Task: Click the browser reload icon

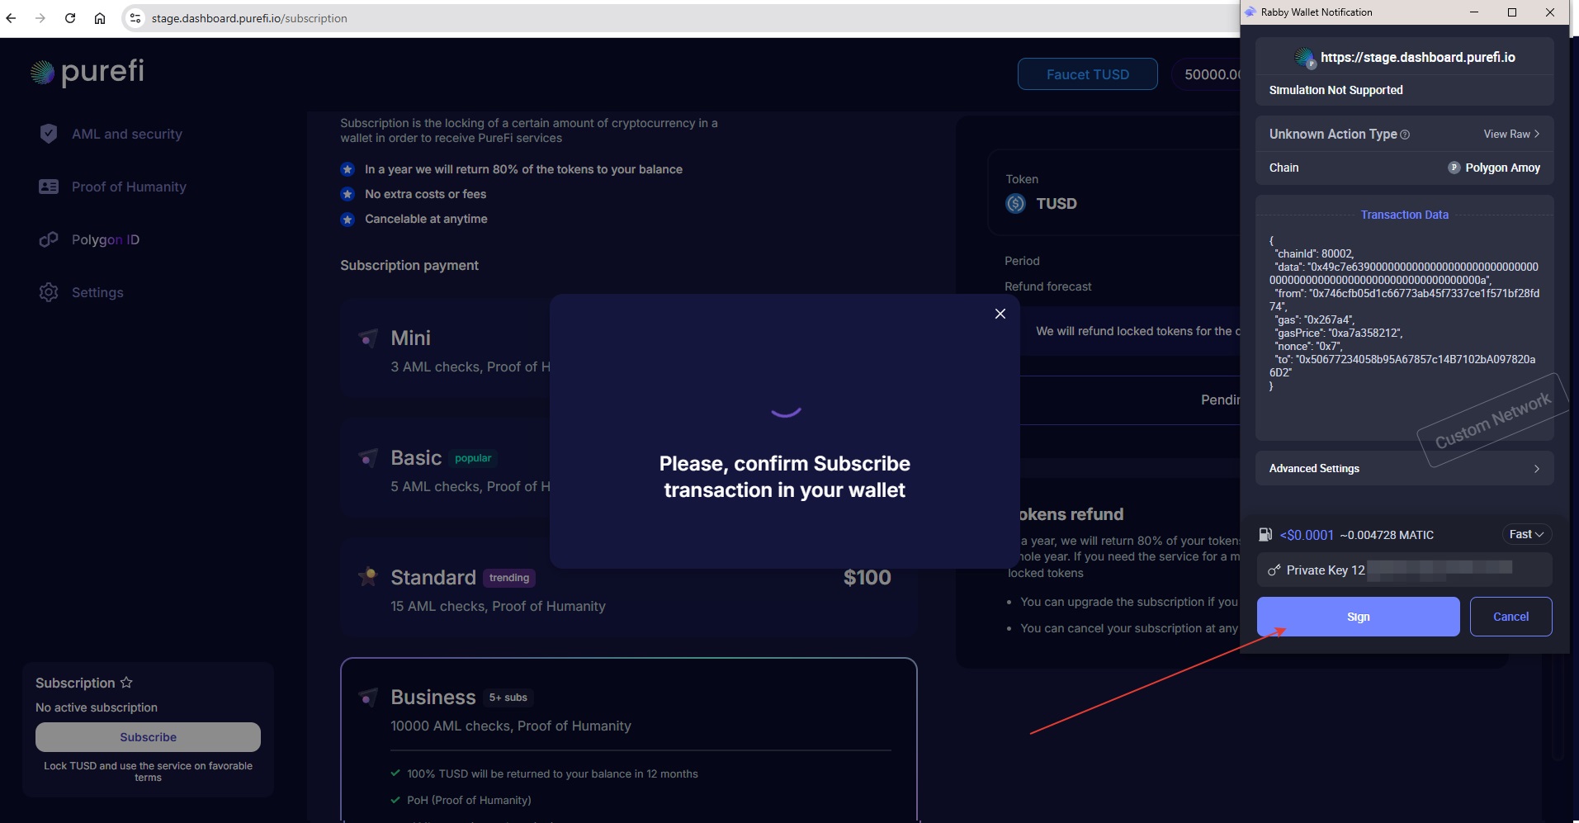Action: coord(69,17)
